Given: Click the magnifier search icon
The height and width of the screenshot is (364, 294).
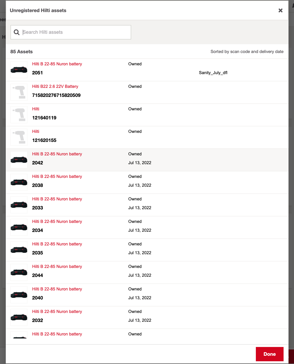Looking at the screenshot, I should (x=17, y=32).
